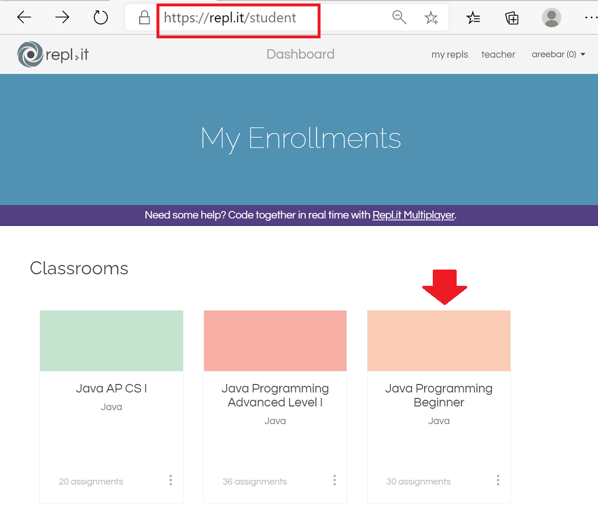Refresh the page with reload icon
Screen dimensions: 598x524
point(101,18)
